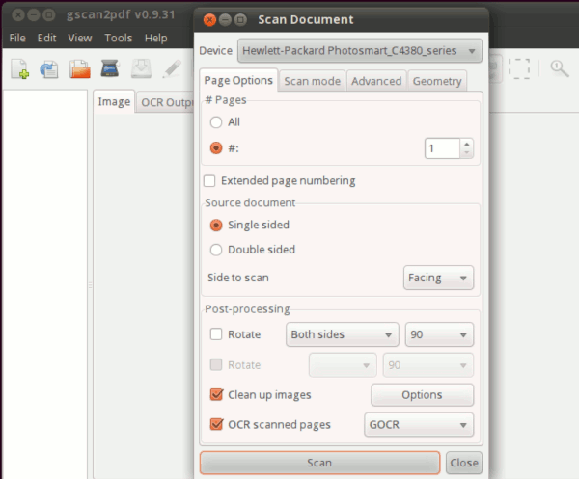
Task: Select the All pages radio button
Action: 216,122
